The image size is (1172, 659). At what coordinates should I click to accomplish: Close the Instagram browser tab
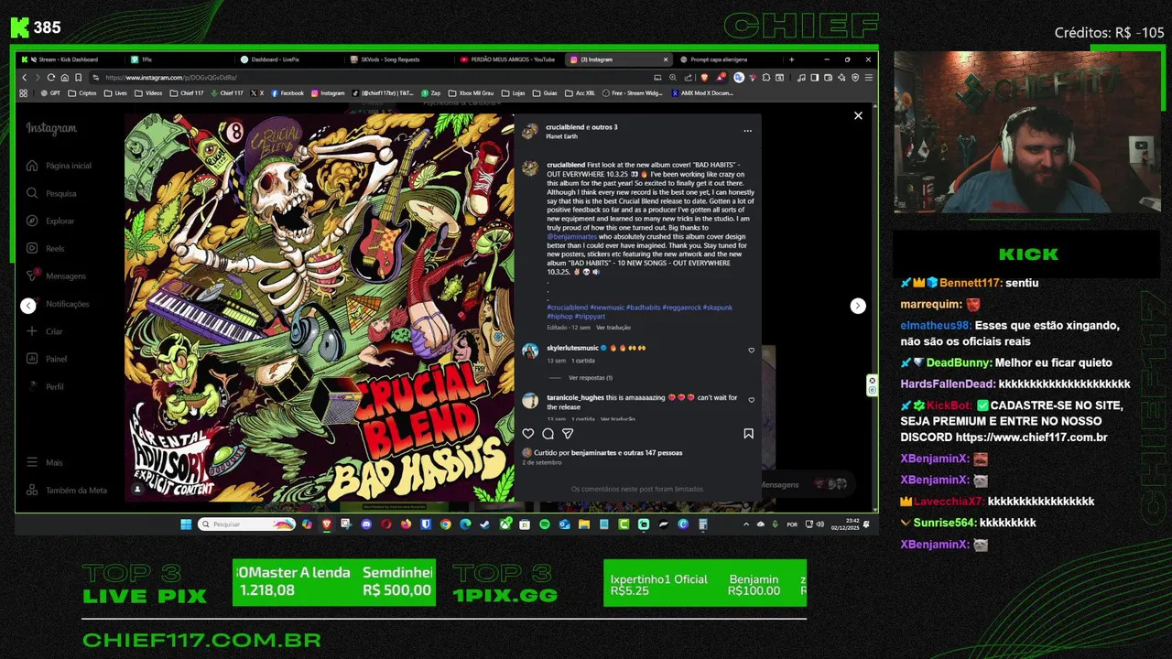click(666, 59)
